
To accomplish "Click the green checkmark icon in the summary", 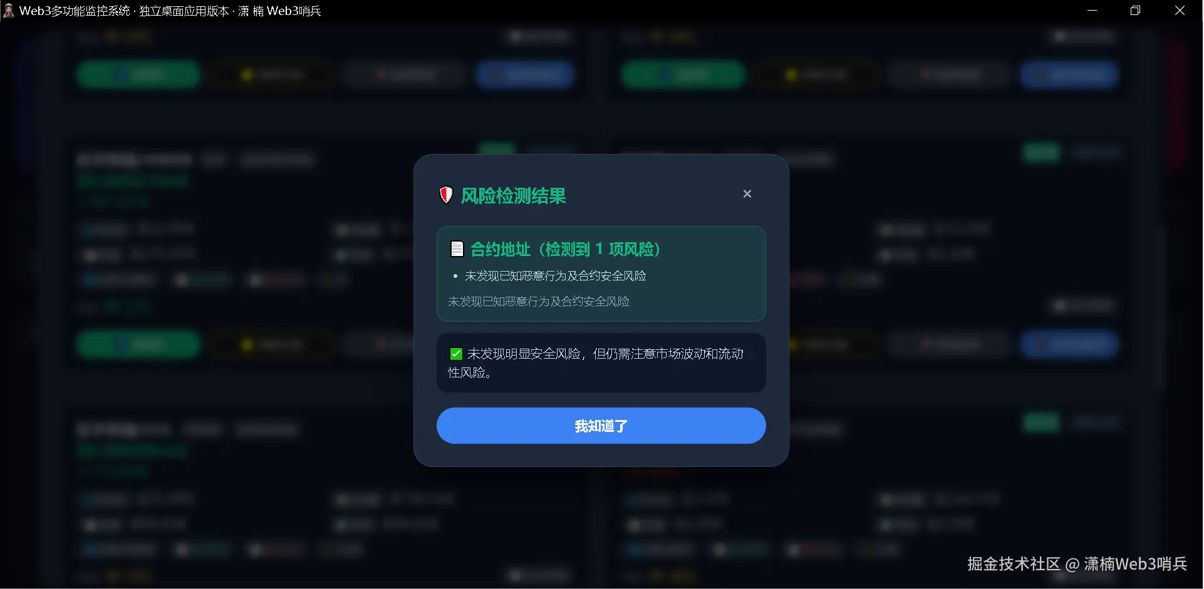I will 456,354.
